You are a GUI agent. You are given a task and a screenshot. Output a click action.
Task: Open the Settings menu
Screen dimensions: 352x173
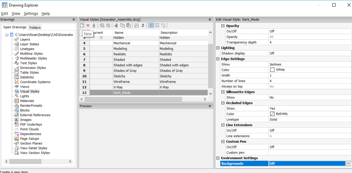(x=31, y=14)
